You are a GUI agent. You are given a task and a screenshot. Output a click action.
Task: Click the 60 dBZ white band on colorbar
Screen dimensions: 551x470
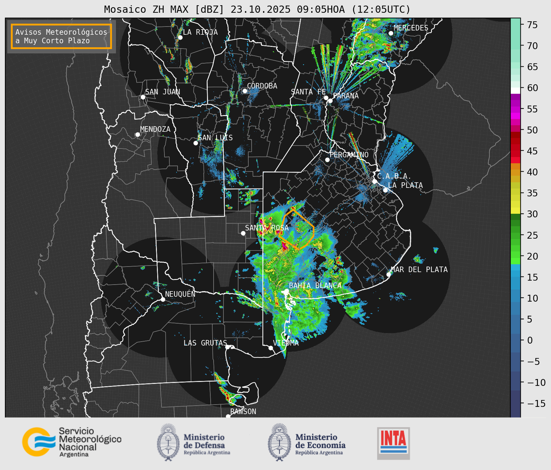(515, 90)
